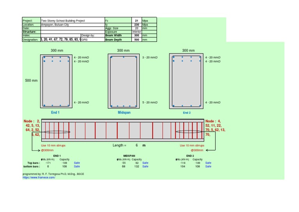Select the Beam Depth label
This screenshot has height=212, width=299.
point(118,39)
